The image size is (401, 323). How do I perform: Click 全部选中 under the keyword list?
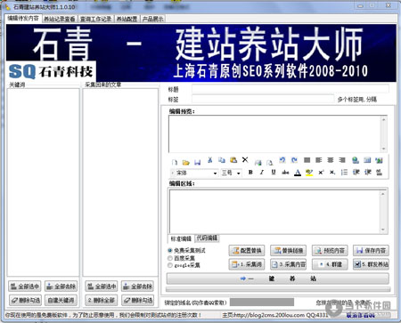point(25,287)
